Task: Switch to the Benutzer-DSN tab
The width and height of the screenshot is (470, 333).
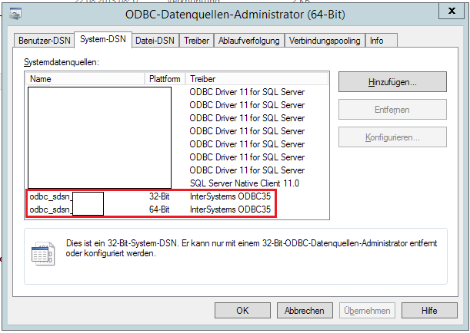Action: tap(44, 41)
